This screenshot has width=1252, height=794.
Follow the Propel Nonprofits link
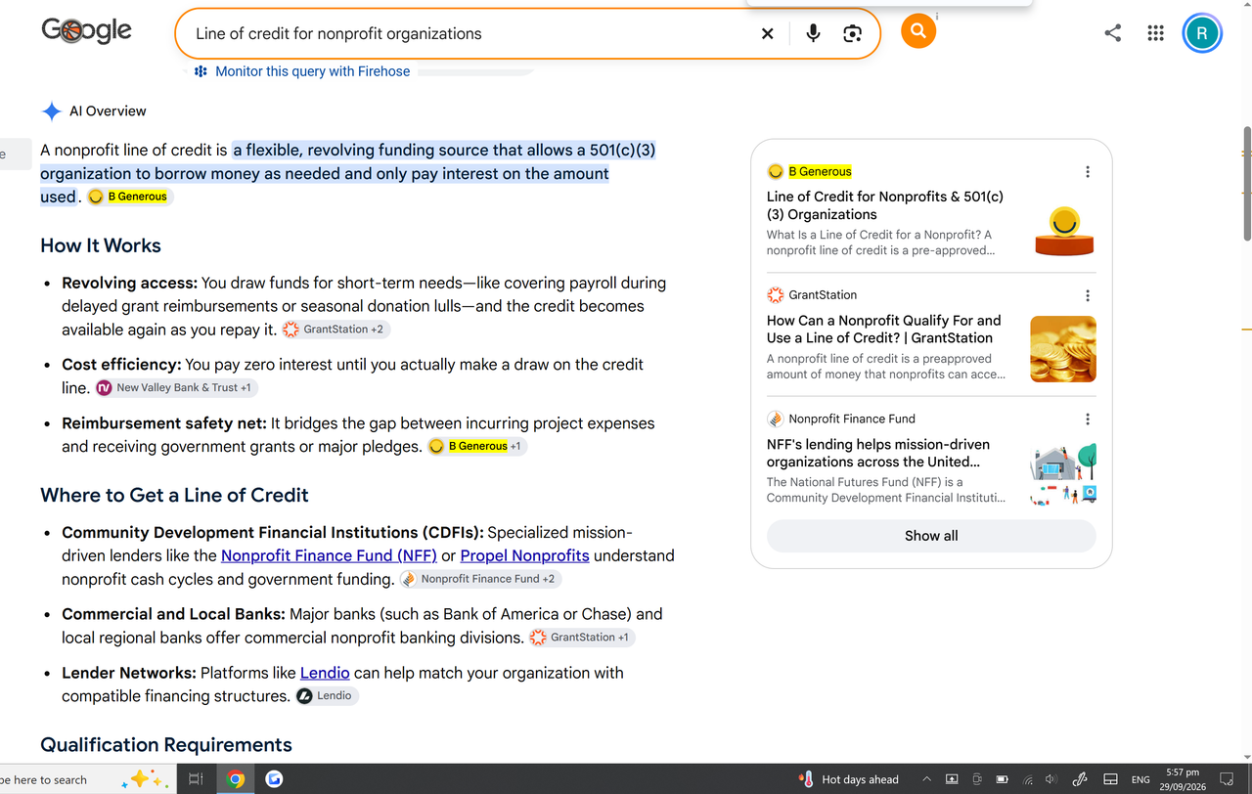[x=524, y=555]
